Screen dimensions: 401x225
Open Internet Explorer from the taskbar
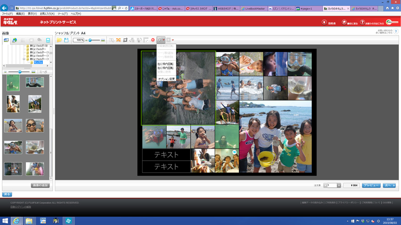pyautogui.click(x=16, y=221)
